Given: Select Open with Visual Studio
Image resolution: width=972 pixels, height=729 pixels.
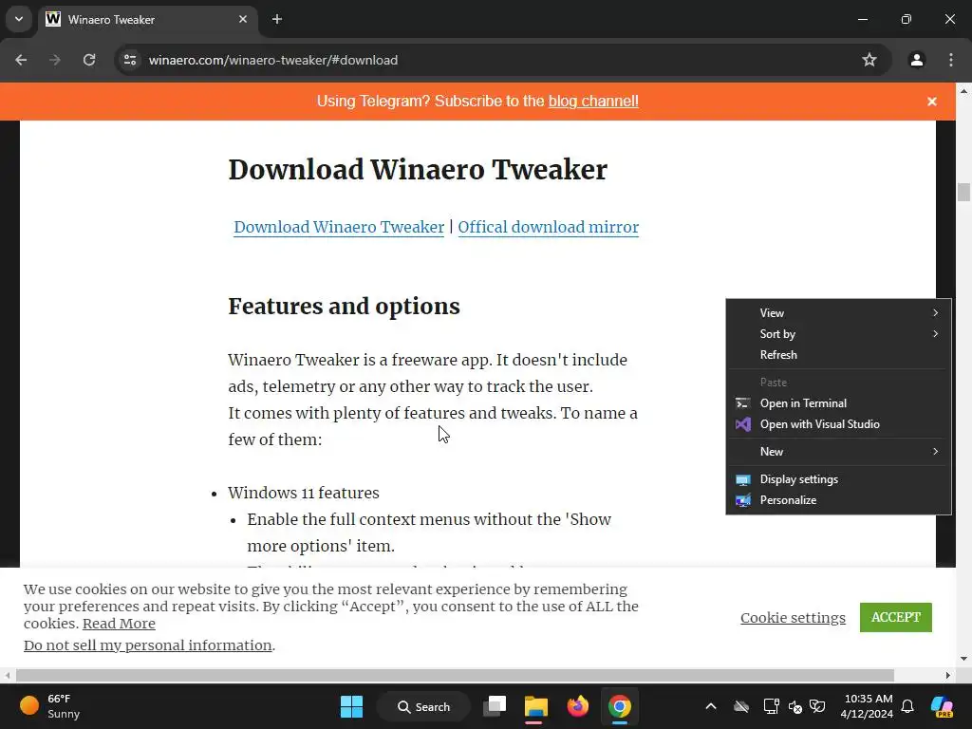Looking at the screenshot, I should pyautogui.click(x=838, y=424).
